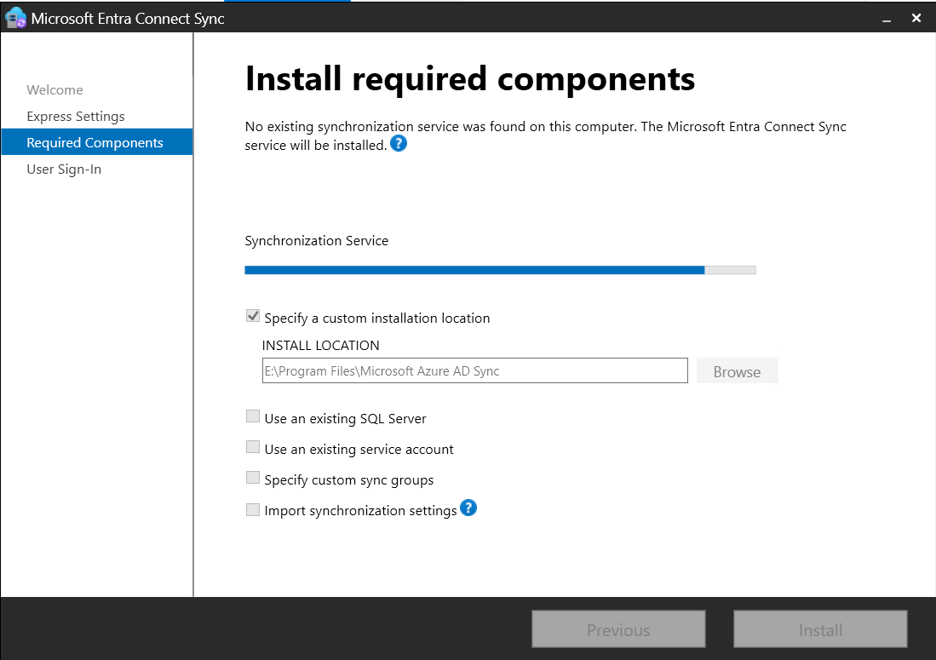Image resolution: width=936 pixels, height=660 pixels.
Task: Check Specify custom sync groups
Action: pos(252,477)
